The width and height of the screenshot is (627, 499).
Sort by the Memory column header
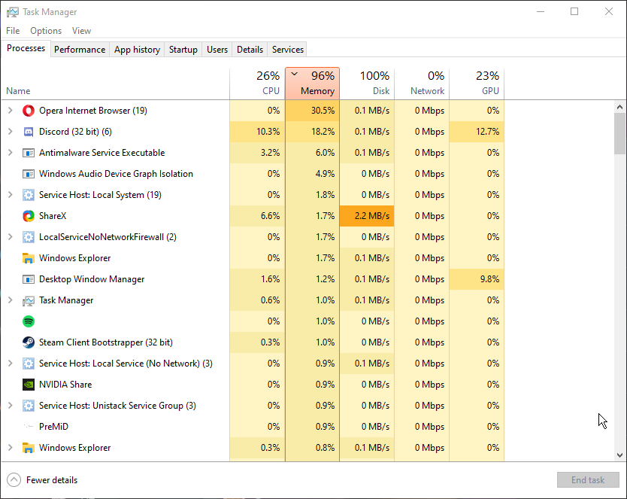[312, 84]
